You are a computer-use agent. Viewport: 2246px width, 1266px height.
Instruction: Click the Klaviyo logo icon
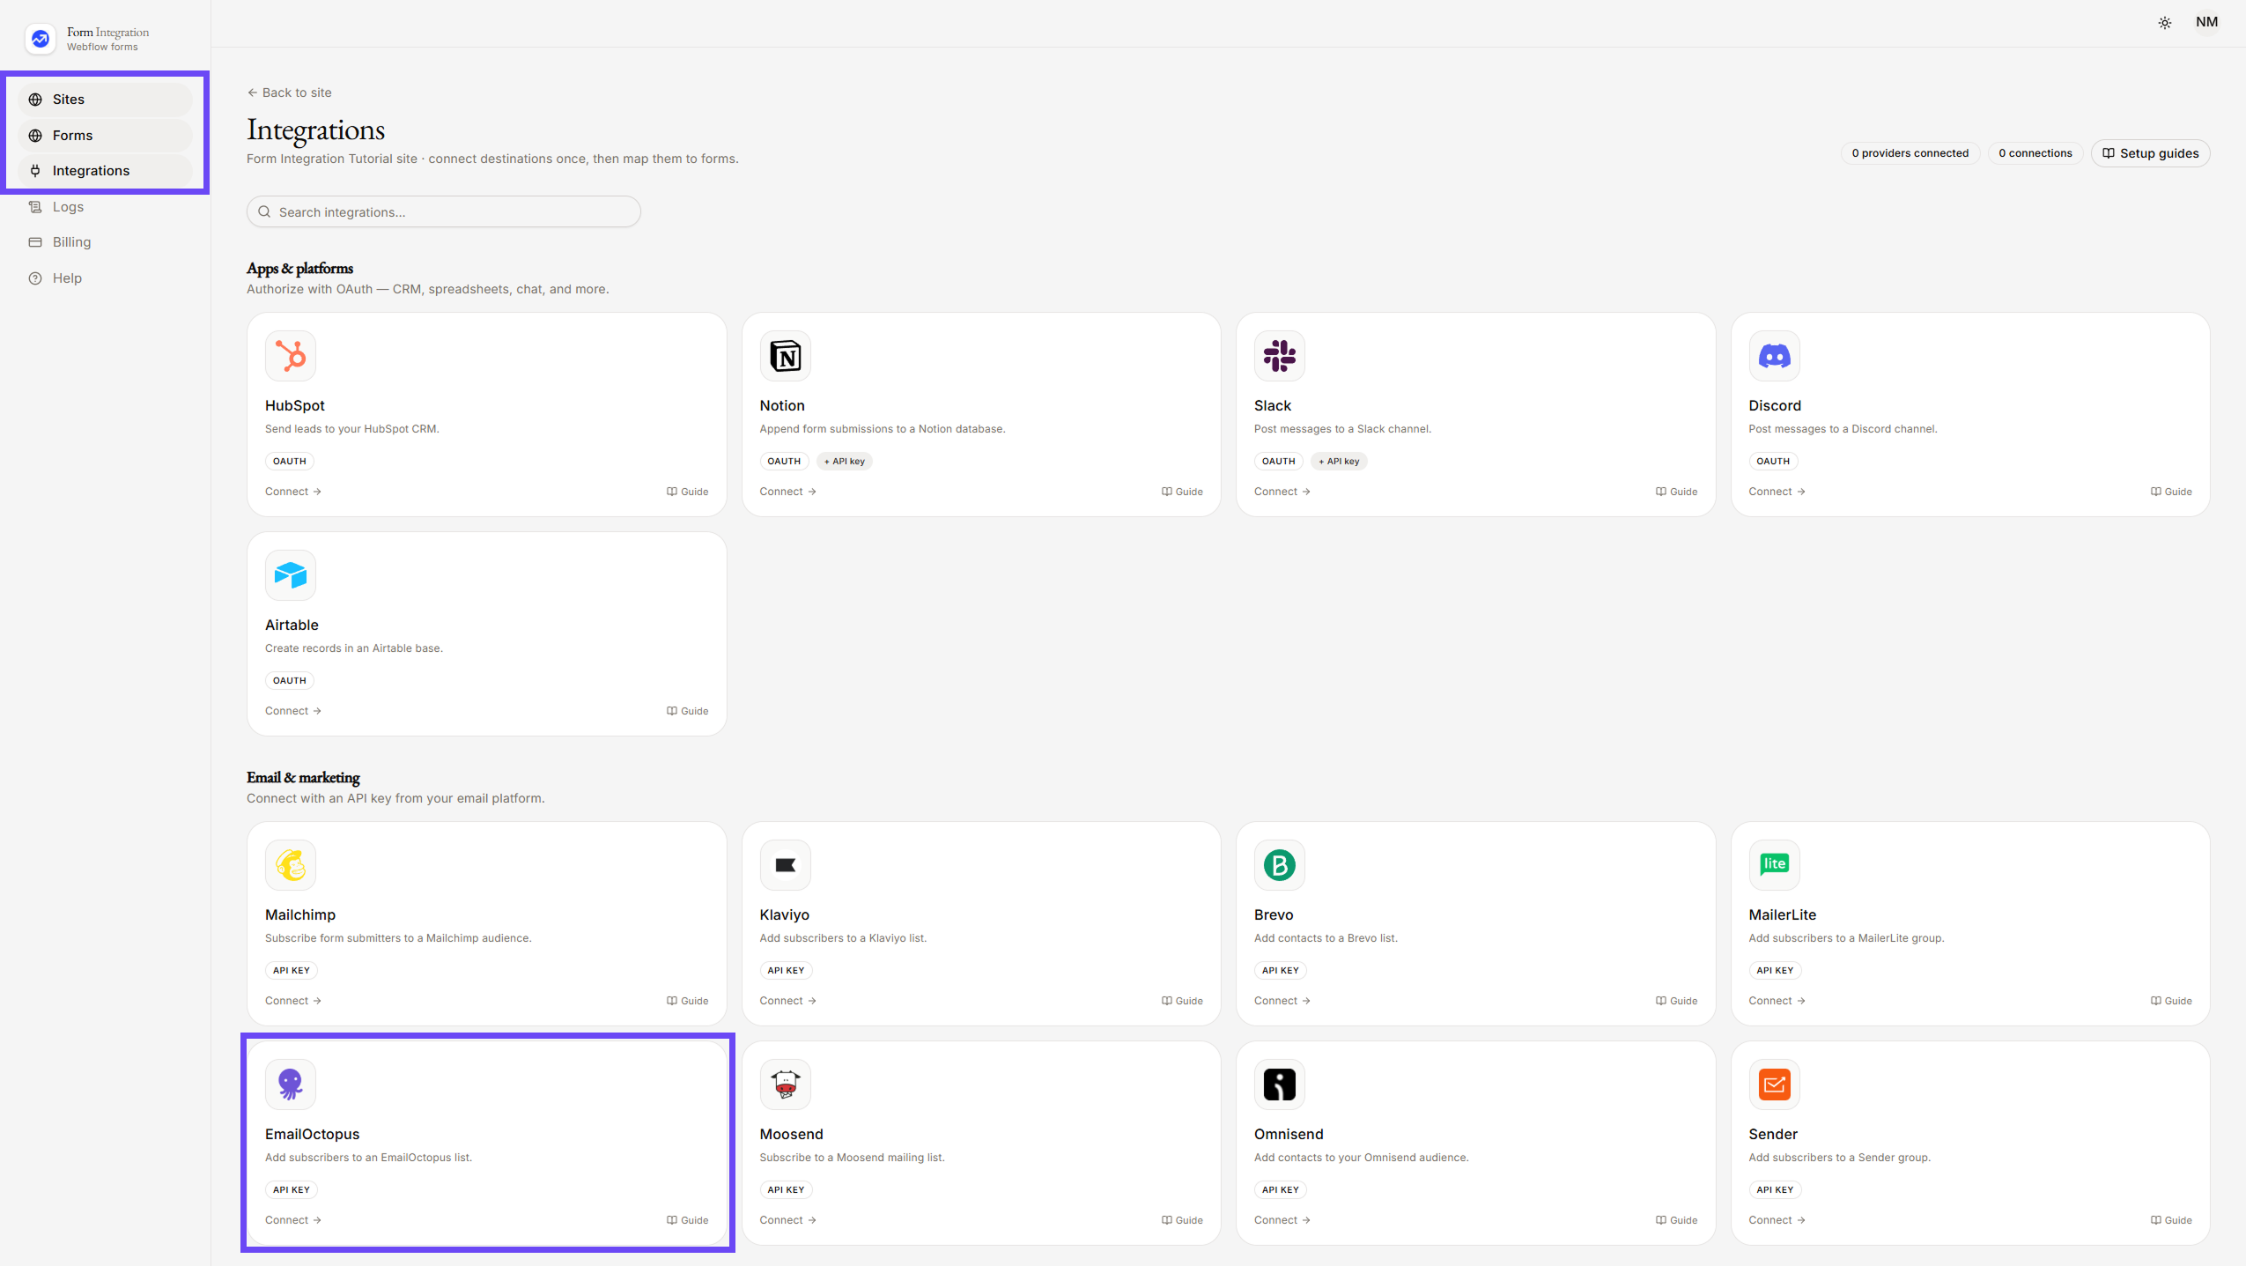(x=785, y=865)
